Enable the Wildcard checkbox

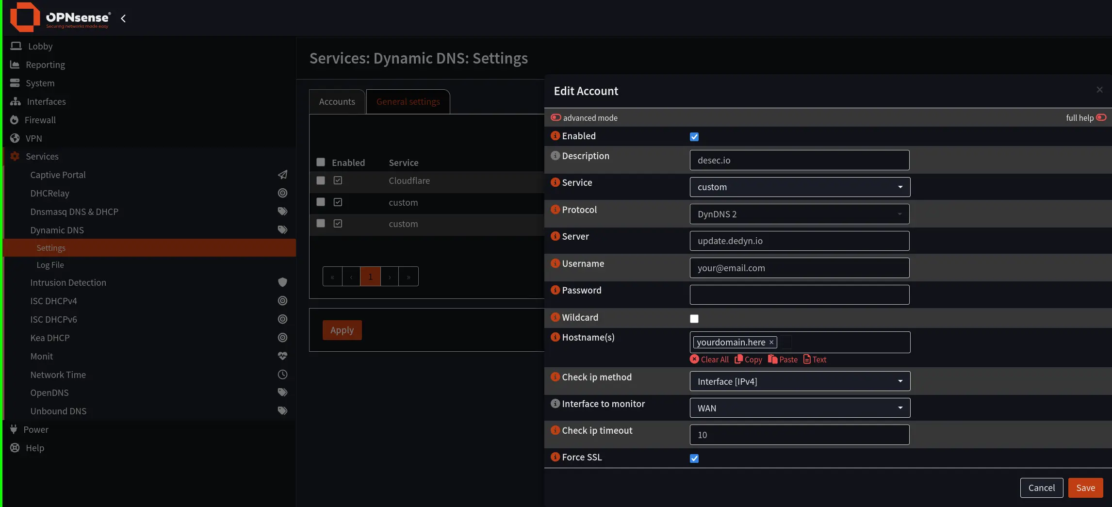[694, 319]
